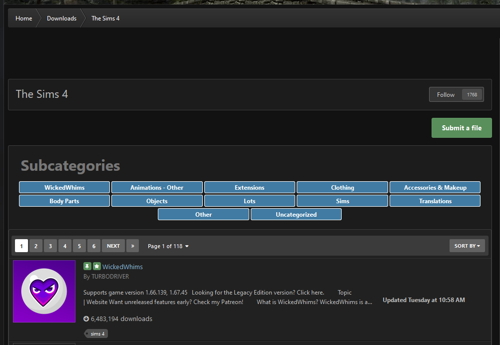This screenshot has height=345, width=500.
Task: Click the WickedWhims description excerpt
Action: (x=228, y=297)
